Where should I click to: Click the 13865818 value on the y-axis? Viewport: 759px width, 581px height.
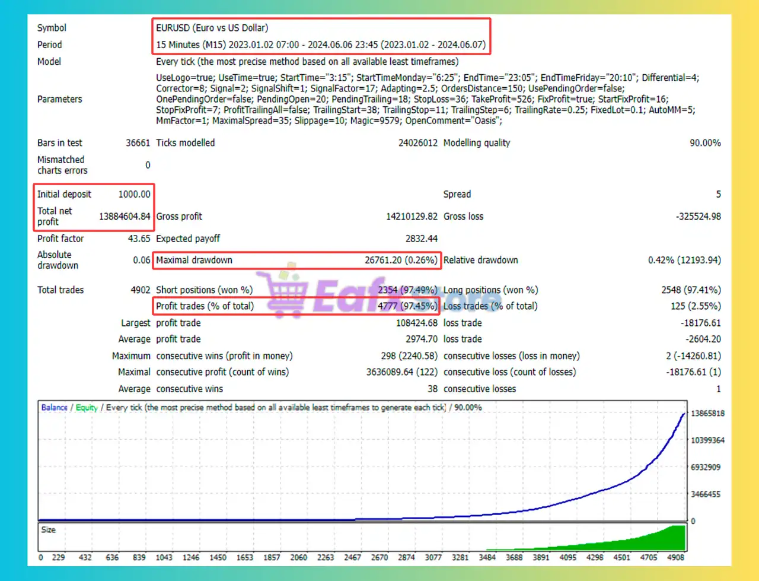pos(707,413)
